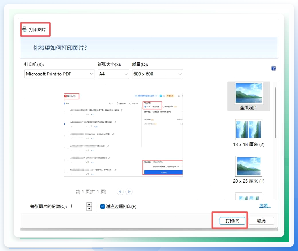Click the printer icon in the title bar
298x251 pixels.
[x=25, y=30]
